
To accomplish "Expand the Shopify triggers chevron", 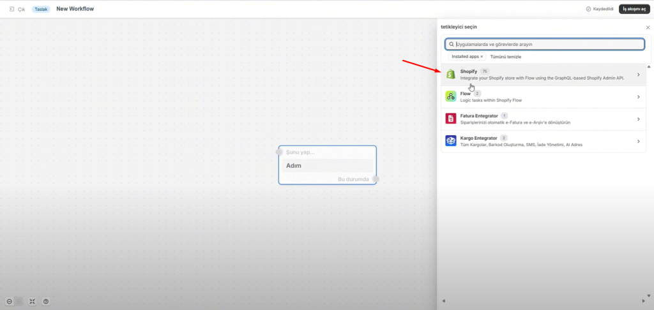I will (638, 75).
